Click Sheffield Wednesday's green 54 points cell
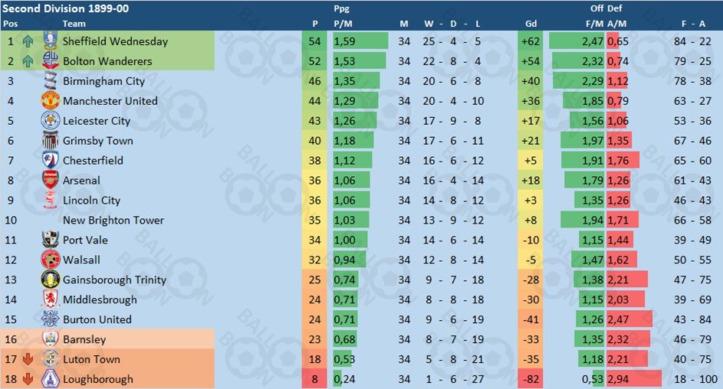The height and width of the screenshot is (389, 723). (x=314, y=41)
